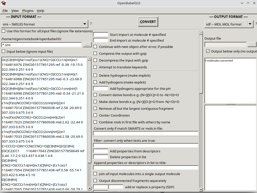257x193 pixels.
Task: Expand the Plugins menu
Action: click(28, 11)
